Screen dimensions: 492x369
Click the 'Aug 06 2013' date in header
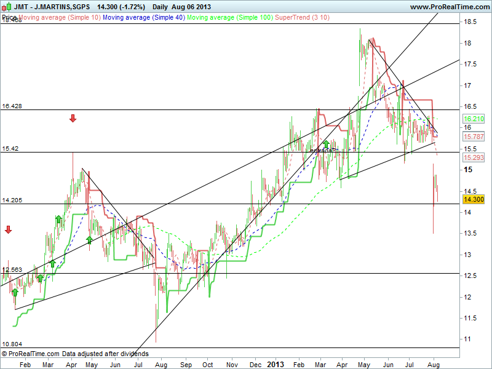pos(191,7)
